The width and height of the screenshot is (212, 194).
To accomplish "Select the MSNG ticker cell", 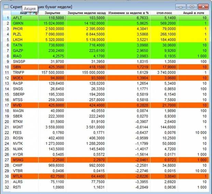I will [x=25, y=160].
